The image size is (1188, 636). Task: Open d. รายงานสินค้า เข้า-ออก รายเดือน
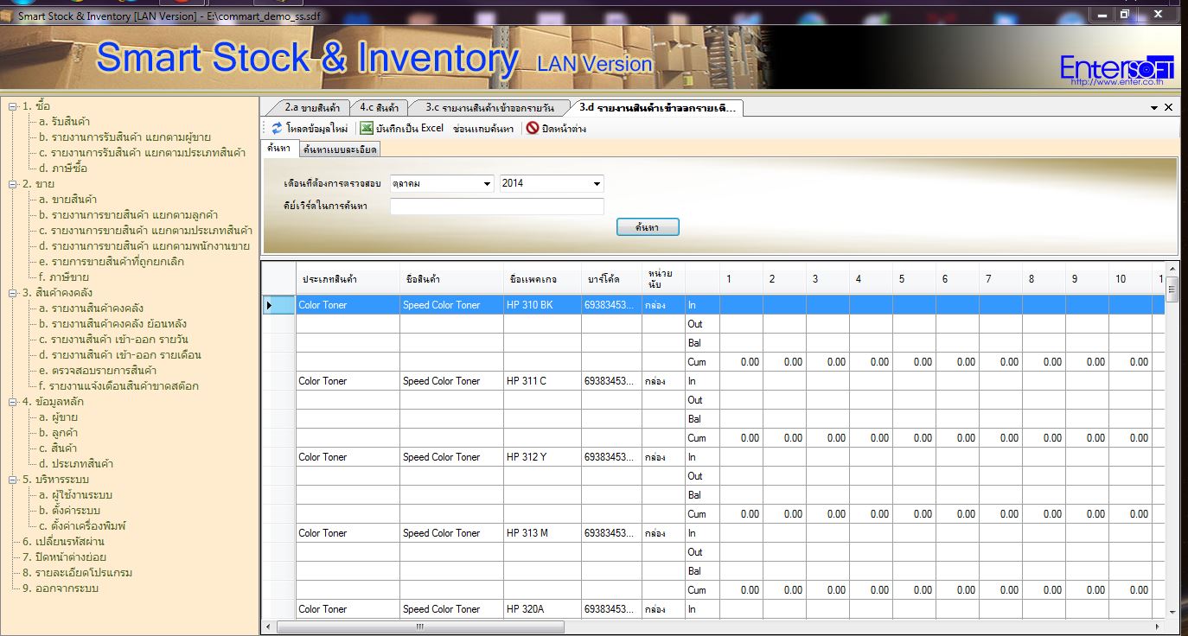120,355
